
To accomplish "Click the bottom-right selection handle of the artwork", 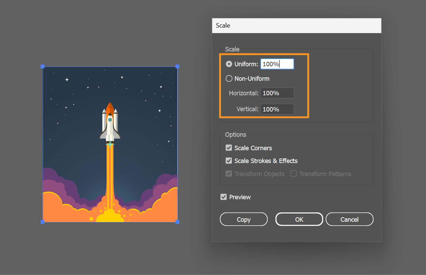I will [177, 221].
